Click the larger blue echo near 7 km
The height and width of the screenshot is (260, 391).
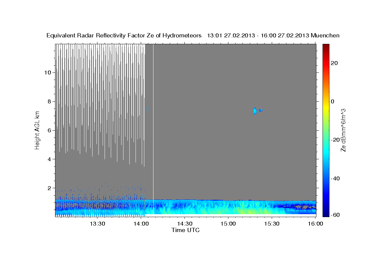(x=255, y=111)
